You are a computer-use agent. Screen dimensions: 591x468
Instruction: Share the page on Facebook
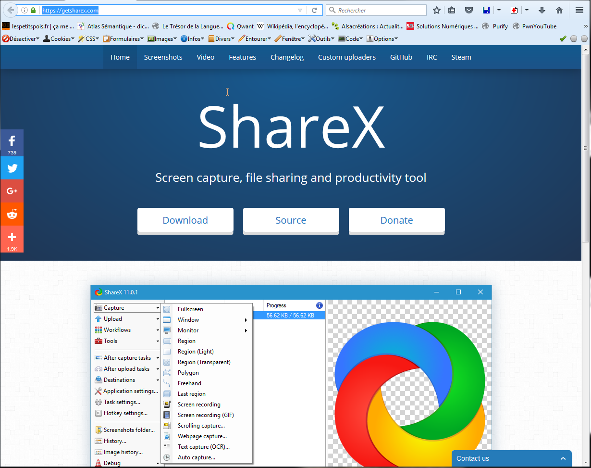[12, 143]
